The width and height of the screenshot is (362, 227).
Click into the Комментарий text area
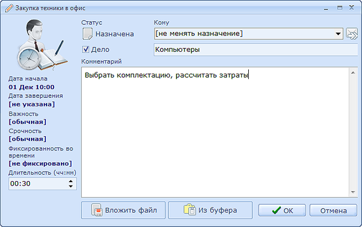coord(215,132)
